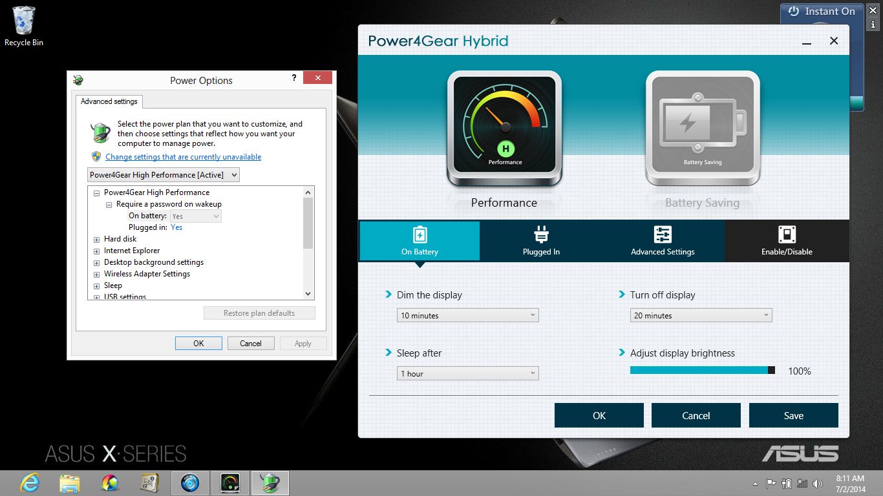This screenshot has height=496, width=883.
Task: Click the Power Options help question mark
Action: coord(294,78)
